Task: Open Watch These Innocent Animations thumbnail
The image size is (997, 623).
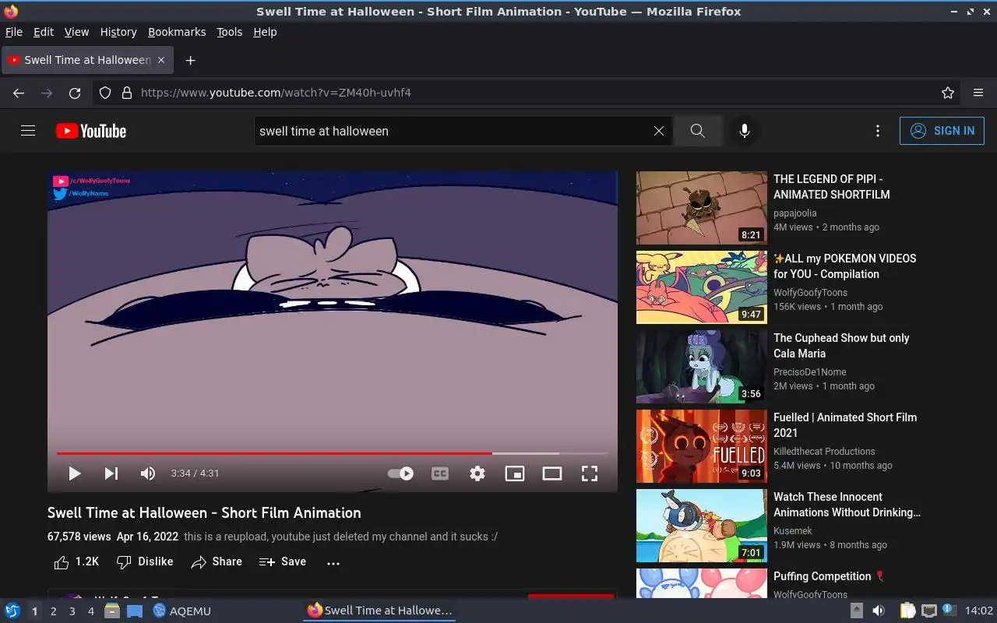Action: (x=702, y=526)
